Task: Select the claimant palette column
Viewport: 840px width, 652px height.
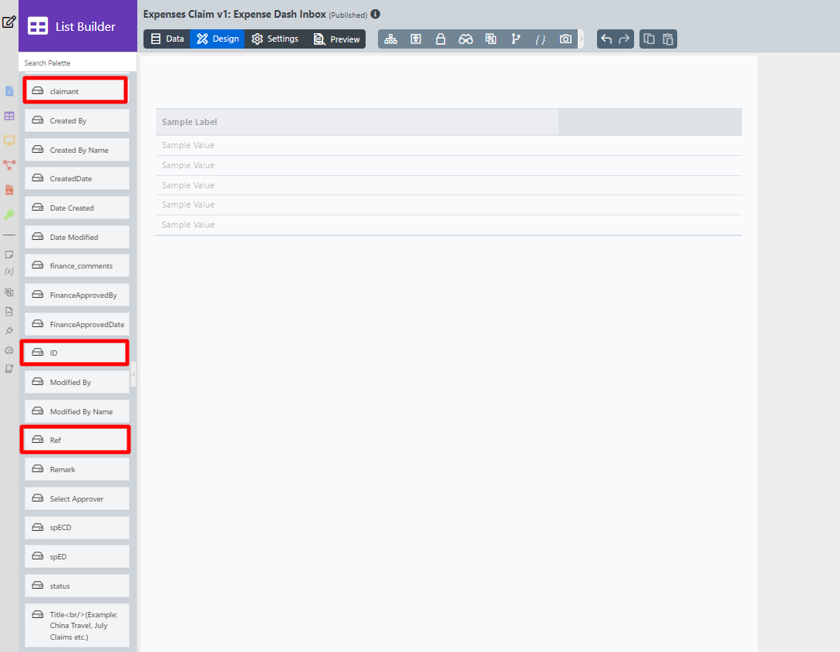Action: click(x=76, y=90)
